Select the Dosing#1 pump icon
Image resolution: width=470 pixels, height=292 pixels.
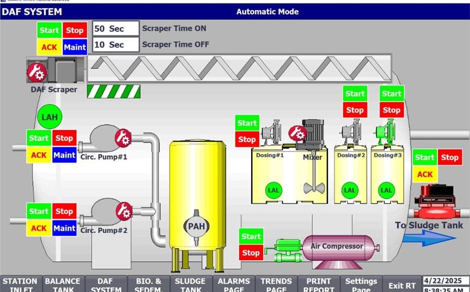coord(272,133)
